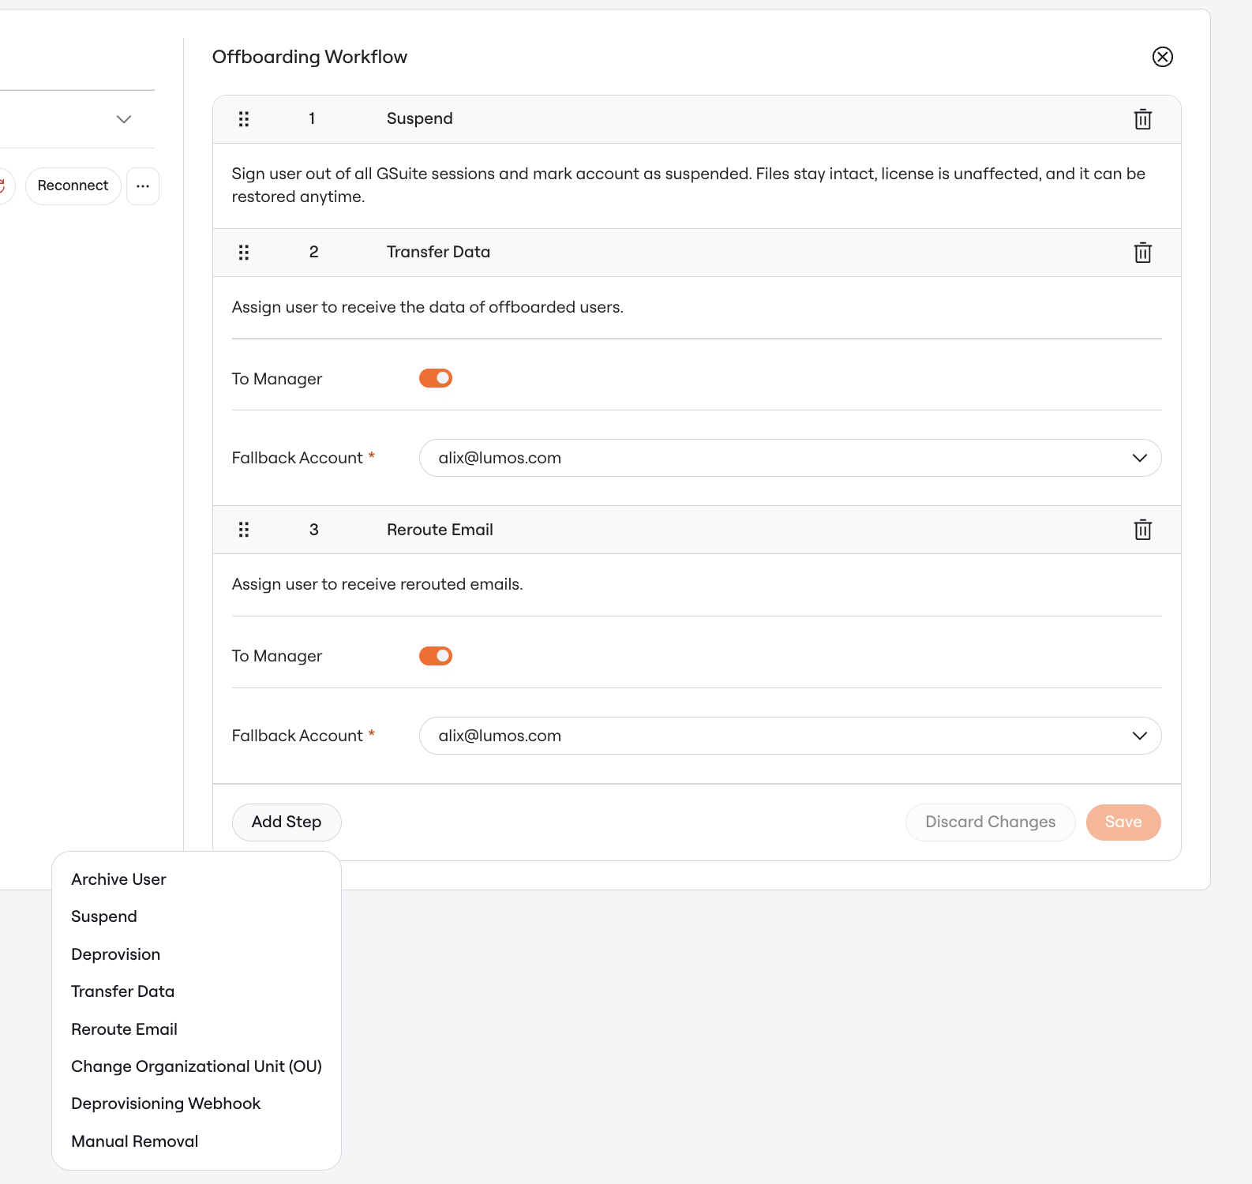Grab the drag handle for Suspend step
The image size is (1252, 1184).
coord(244,119)
